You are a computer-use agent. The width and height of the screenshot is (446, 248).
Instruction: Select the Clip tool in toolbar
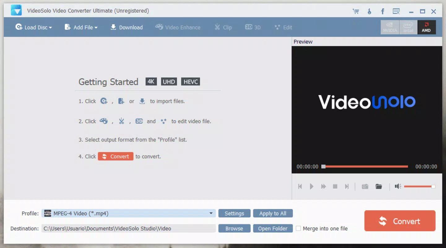(x=223, y=27)
